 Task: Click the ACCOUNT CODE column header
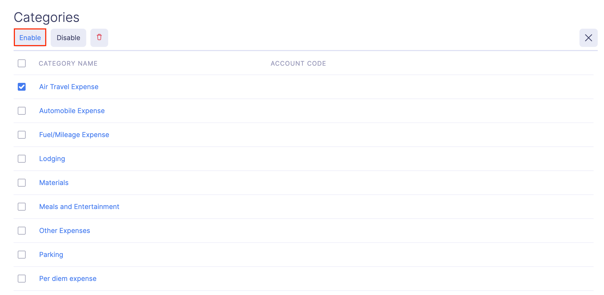point(298,63)
